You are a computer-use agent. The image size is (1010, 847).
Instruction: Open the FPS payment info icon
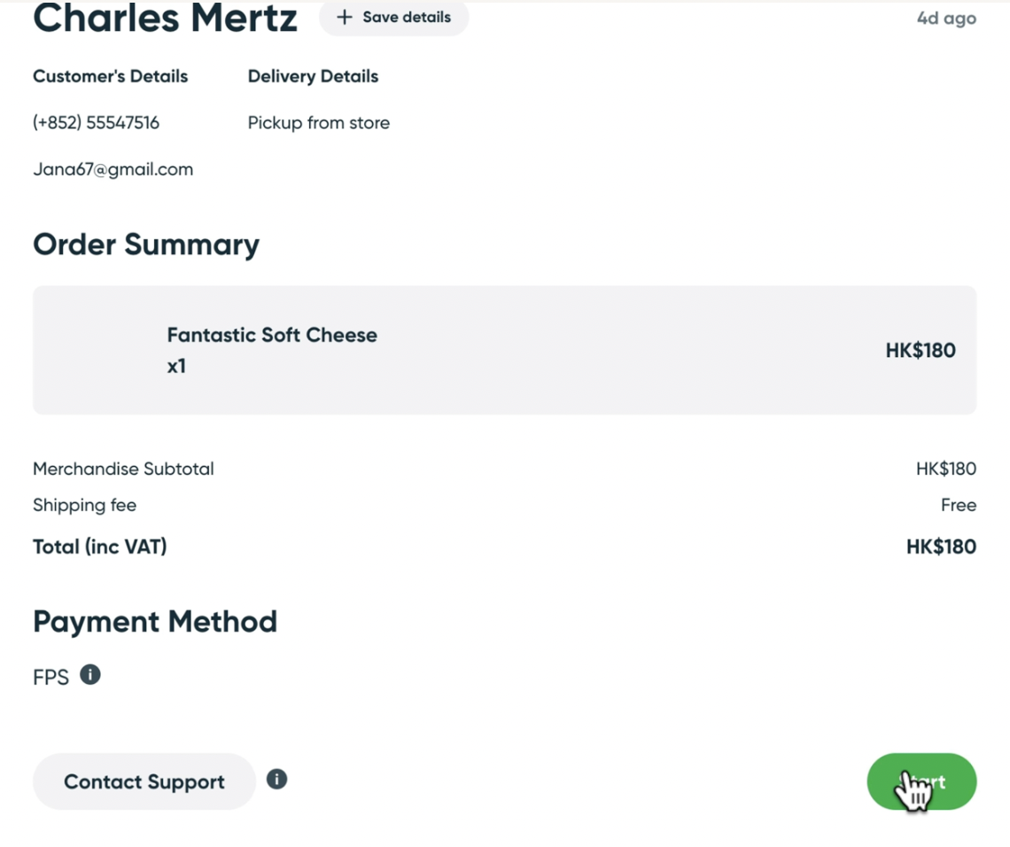coord(90,675)
